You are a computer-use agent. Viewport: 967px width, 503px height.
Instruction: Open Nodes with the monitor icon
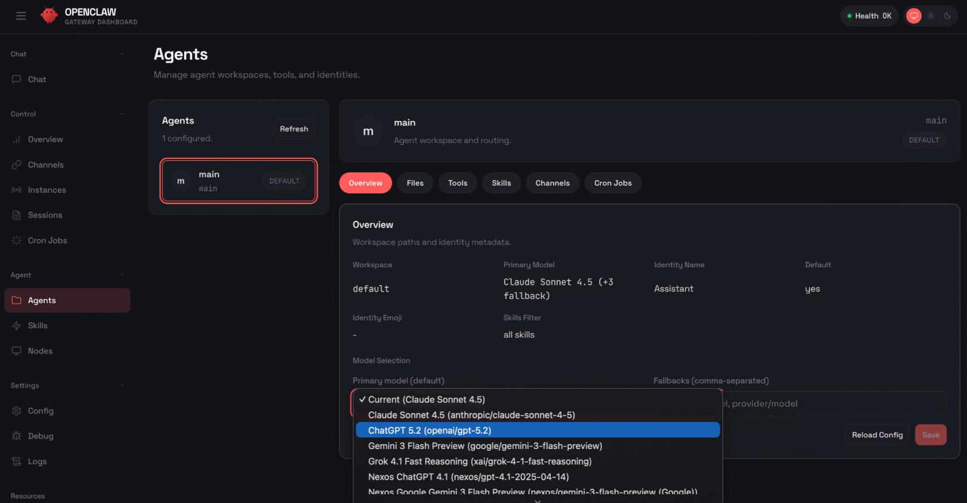coord(16,351)
